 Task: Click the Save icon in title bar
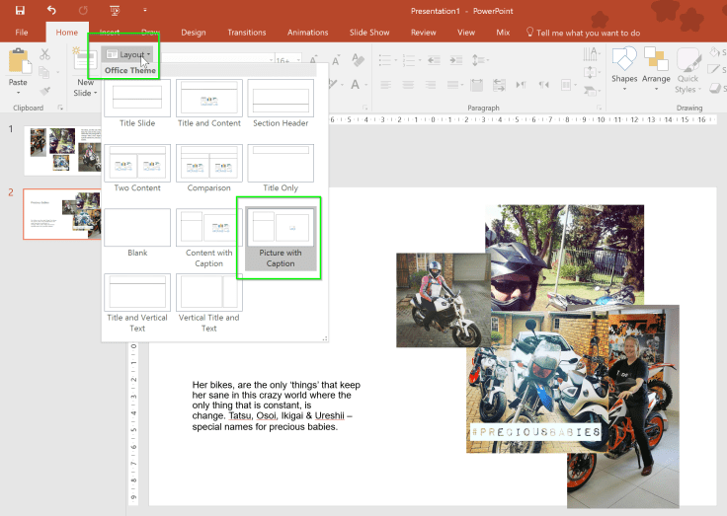(x=20, y=10)
